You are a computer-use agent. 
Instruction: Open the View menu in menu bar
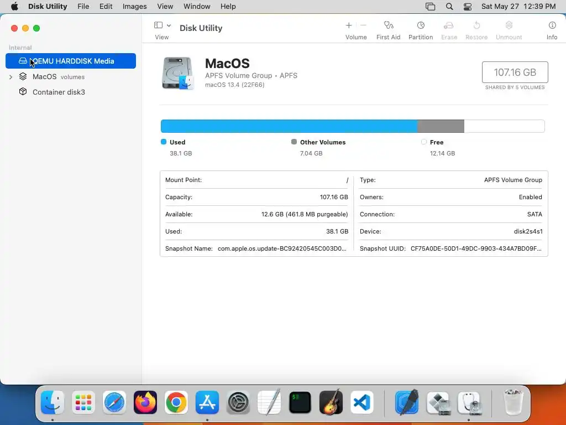[x=165, y=6]
